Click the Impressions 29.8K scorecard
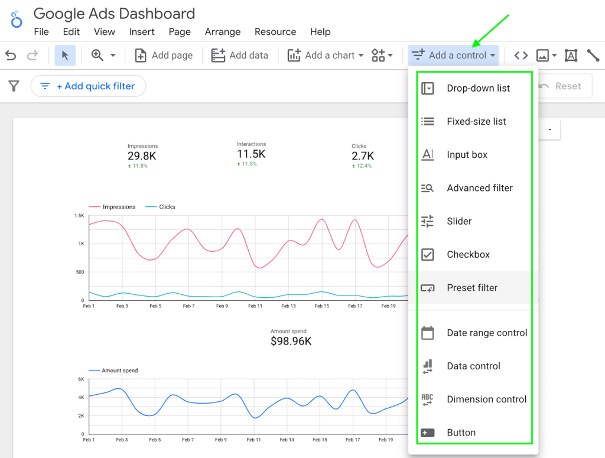605x458 pixels. [x=142, y=156]
